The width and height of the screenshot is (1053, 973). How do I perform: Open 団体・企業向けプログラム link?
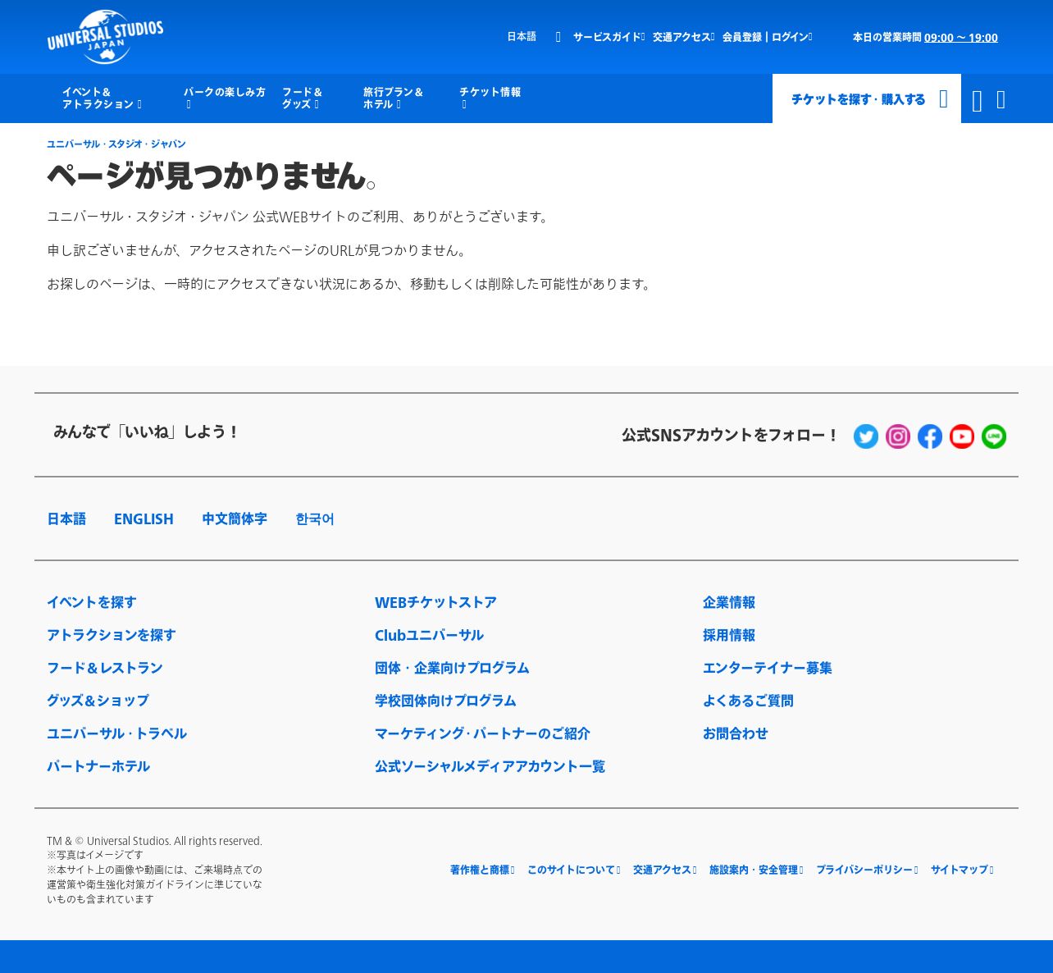click(452, 668)
